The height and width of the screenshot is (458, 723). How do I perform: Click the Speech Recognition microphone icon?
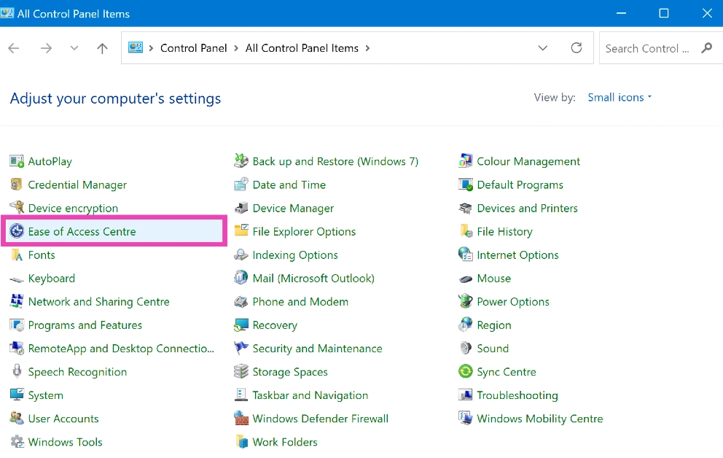click(17, 372)
